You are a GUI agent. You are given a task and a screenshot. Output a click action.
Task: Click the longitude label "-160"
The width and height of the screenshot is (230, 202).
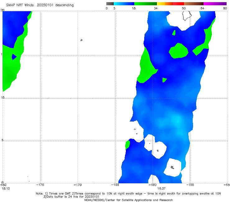pyautogui.click(x=153, y=185)
